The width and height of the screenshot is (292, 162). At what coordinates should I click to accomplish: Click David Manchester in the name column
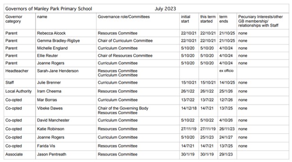(x=53, y=120)
